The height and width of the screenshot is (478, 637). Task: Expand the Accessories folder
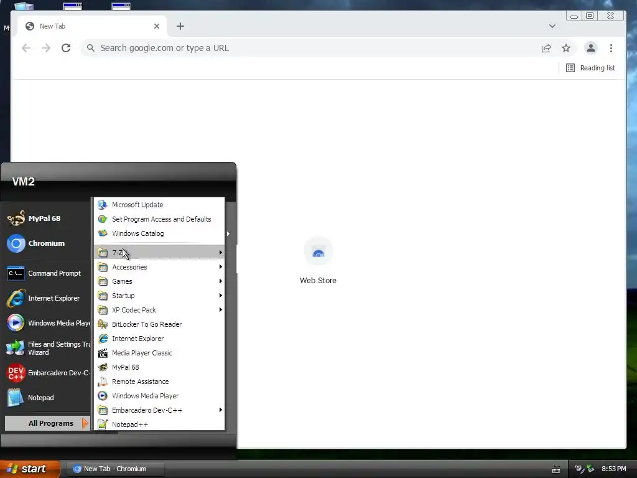[x=159, y=267]
